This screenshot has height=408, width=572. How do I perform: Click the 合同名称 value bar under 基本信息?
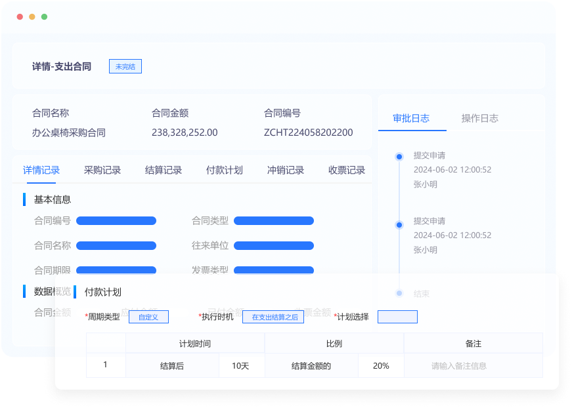(x=116, y=245)
